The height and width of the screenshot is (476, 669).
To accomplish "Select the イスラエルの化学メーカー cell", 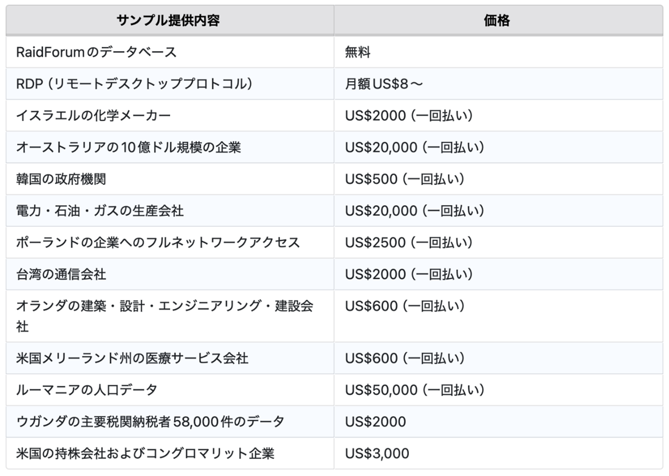I will tap(93, 115).
